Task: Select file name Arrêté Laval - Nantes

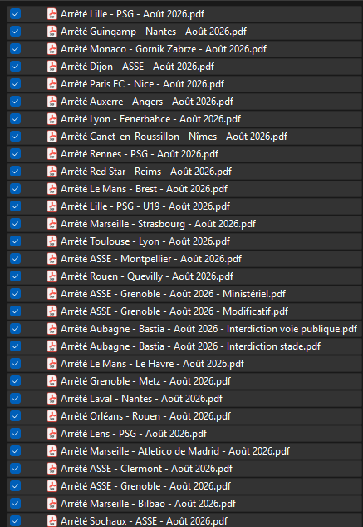Action: pos(141,399)
